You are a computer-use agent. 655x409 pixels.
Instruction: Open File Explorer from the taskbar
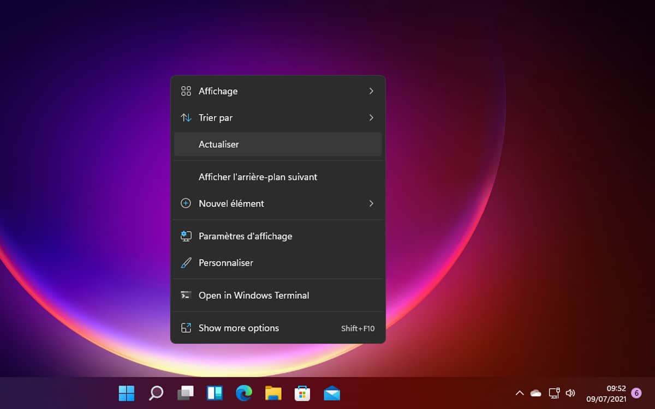(273, 393)
